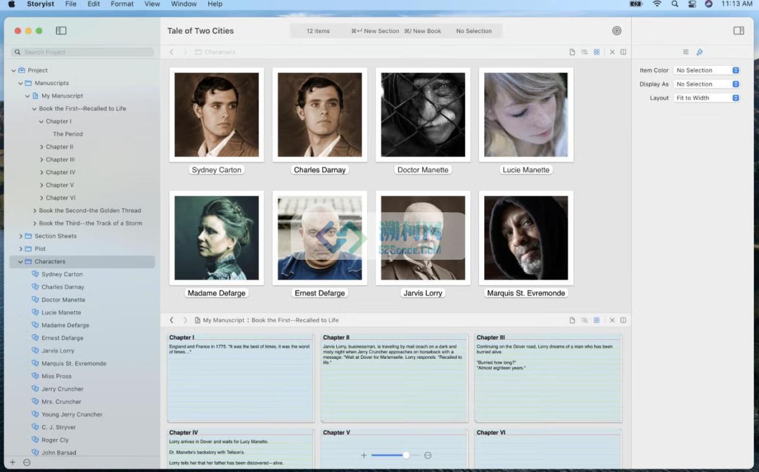
Task: Open the Wi-Fi status menu
Action: click(x=657, y=4)
